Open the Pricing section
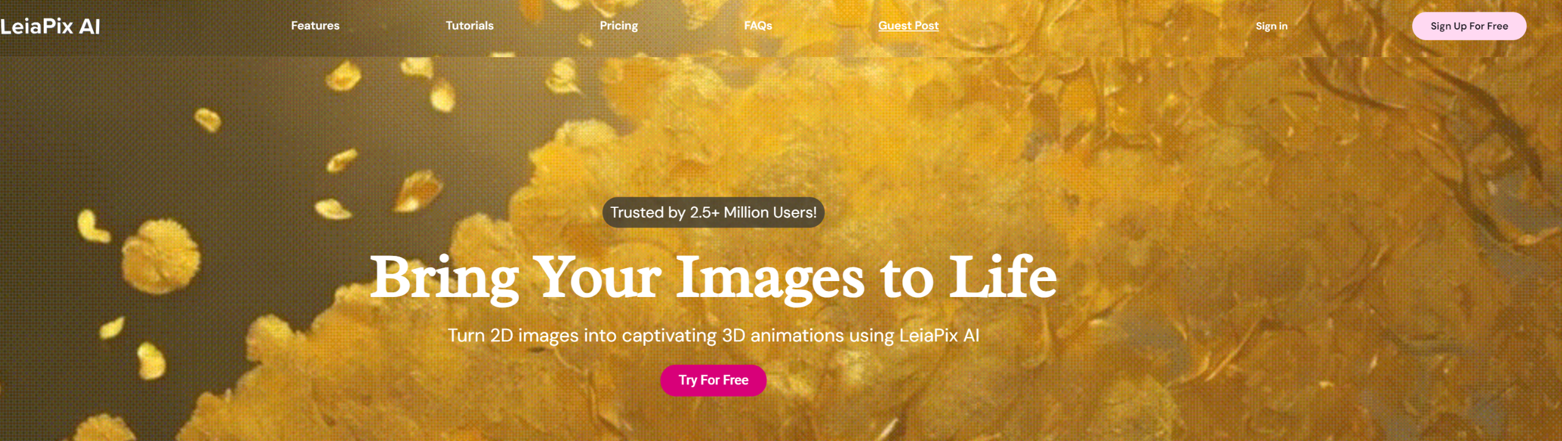Image resolution: width=1562 pixels, height=441 pixels. tap(619, 26)
